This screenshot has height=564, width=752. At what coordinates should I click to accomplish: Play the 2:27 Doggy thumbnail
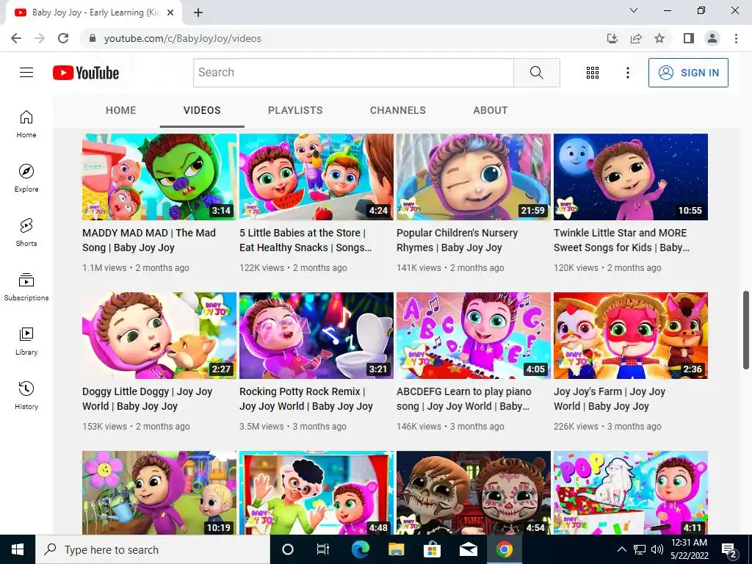[159, 336]
